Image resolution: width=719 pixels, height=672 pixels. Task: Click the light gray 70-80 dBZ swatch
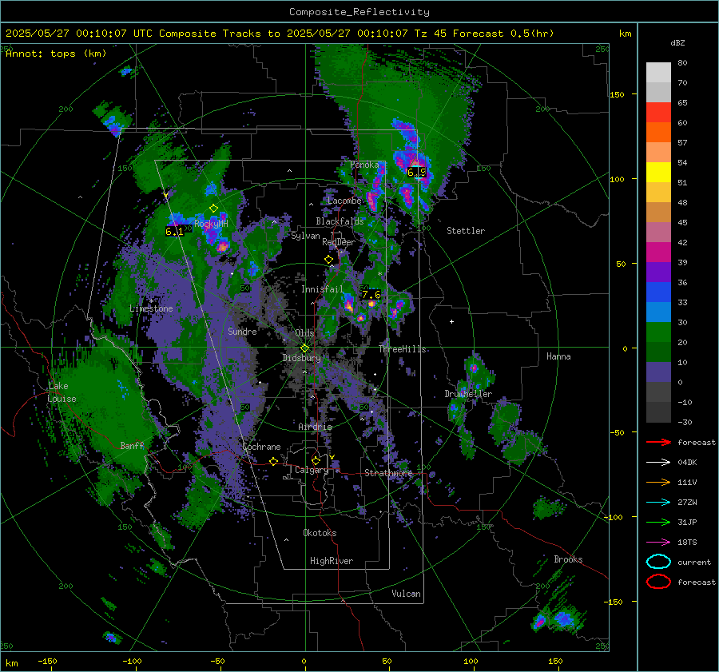pos(658,73)
